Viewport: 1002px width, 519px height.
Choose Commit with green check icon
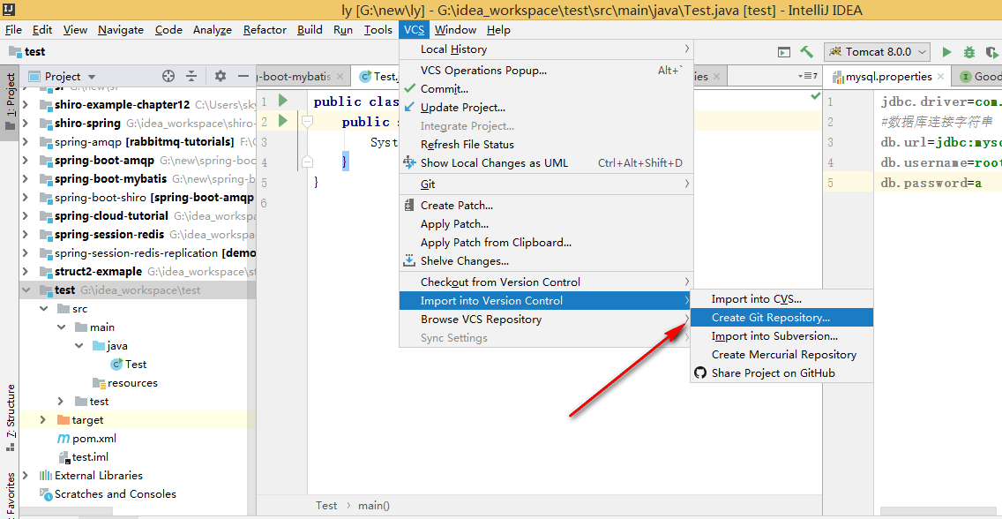click(x=546, y=89)
